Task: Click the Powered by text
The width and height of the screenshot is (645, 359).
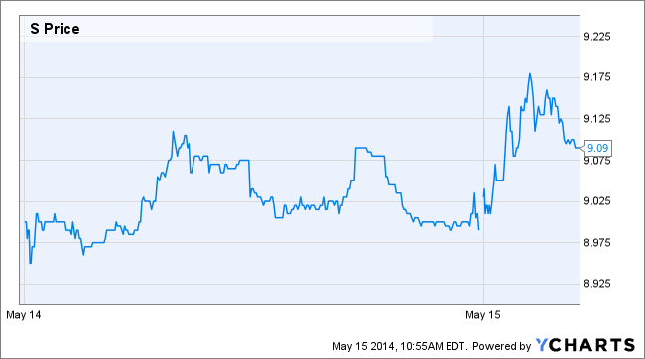Action: coord(501,346)
